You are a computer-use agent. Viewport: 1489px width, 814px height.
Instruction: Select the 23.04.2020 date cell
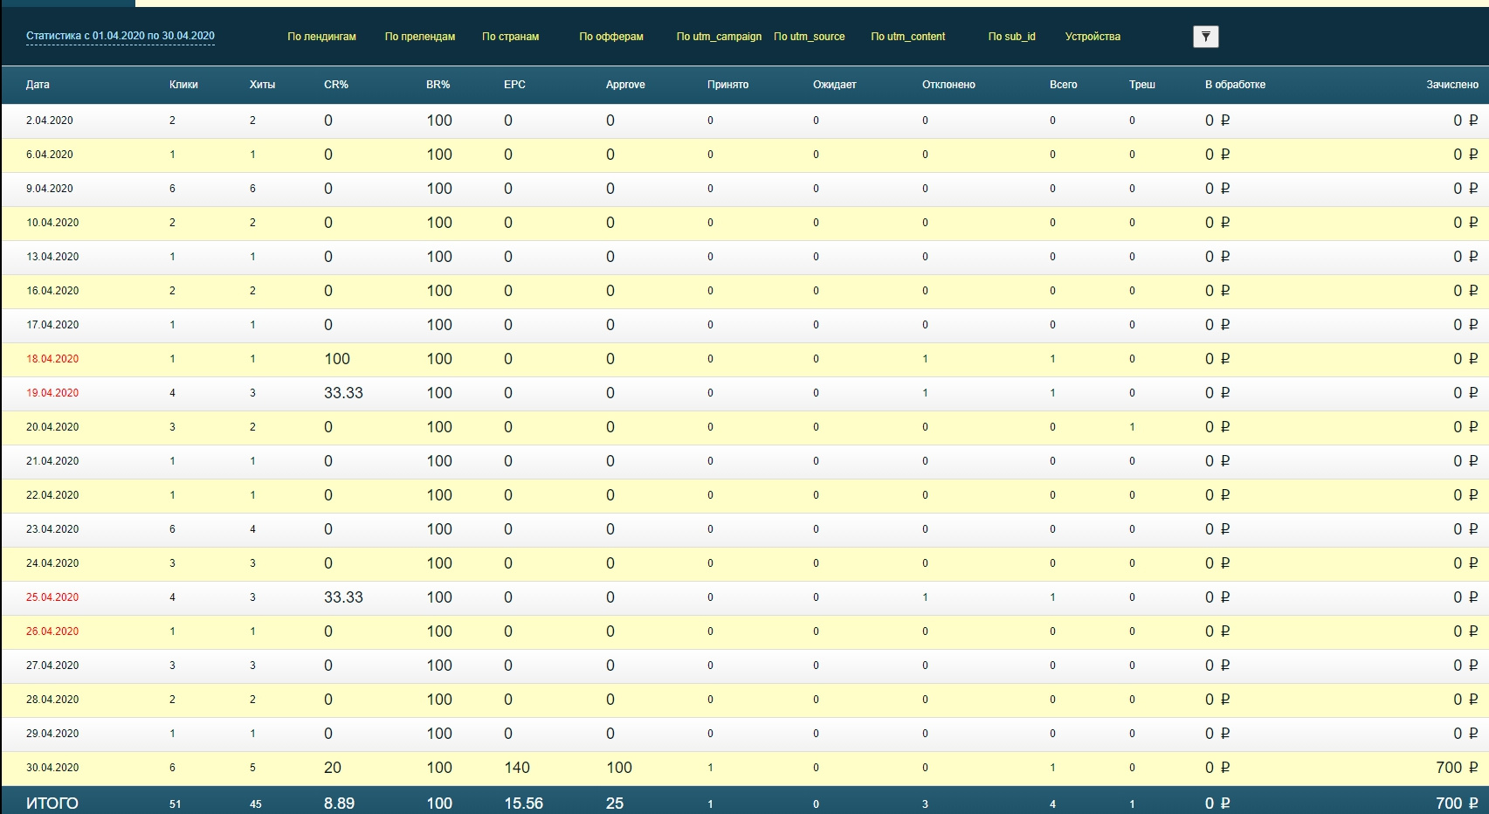click(52, 529)
